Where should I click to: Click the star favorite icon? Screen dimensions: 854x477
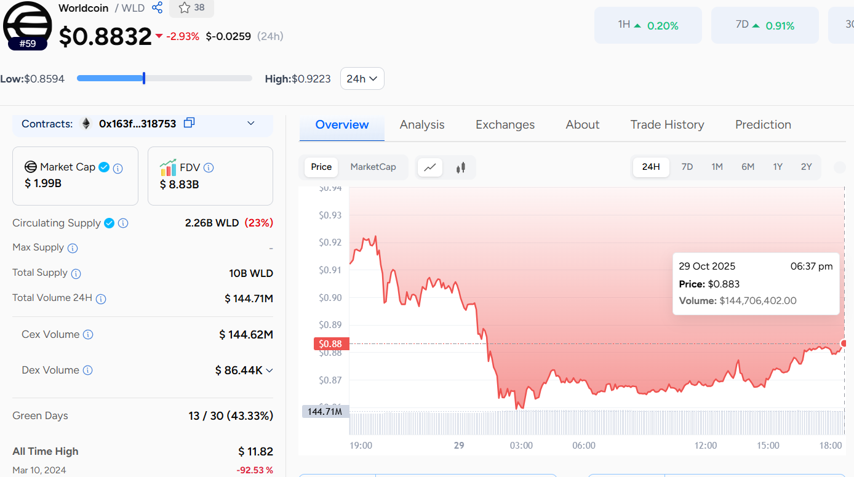pos(184,8)
